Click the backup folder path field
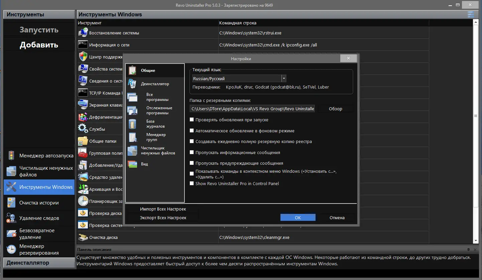The height and width of the screenshot is (280, 482). pos(252,109)
